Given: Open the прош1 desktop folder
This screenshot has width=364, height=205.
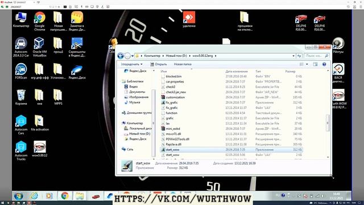Looking at the screenshot, I should click(x=58, y=46).
